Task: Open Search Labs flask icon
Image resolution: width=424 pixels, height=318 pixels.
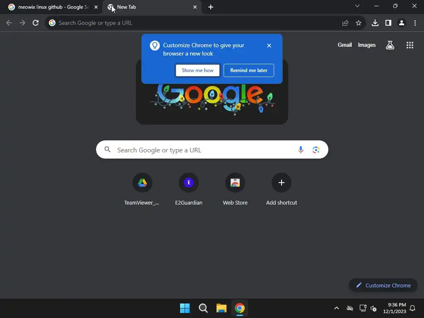Action: 390,45
